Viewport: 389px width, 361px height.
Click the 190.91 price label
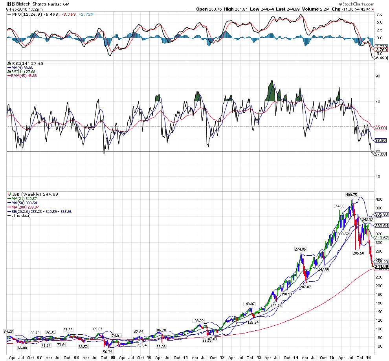tap(287, 294)
